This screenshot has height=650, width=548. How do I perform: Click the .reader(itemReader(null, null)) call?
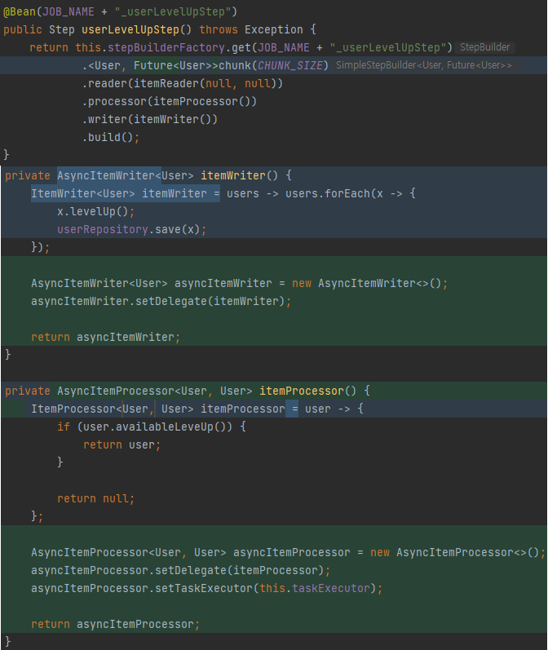pos(183,83)
